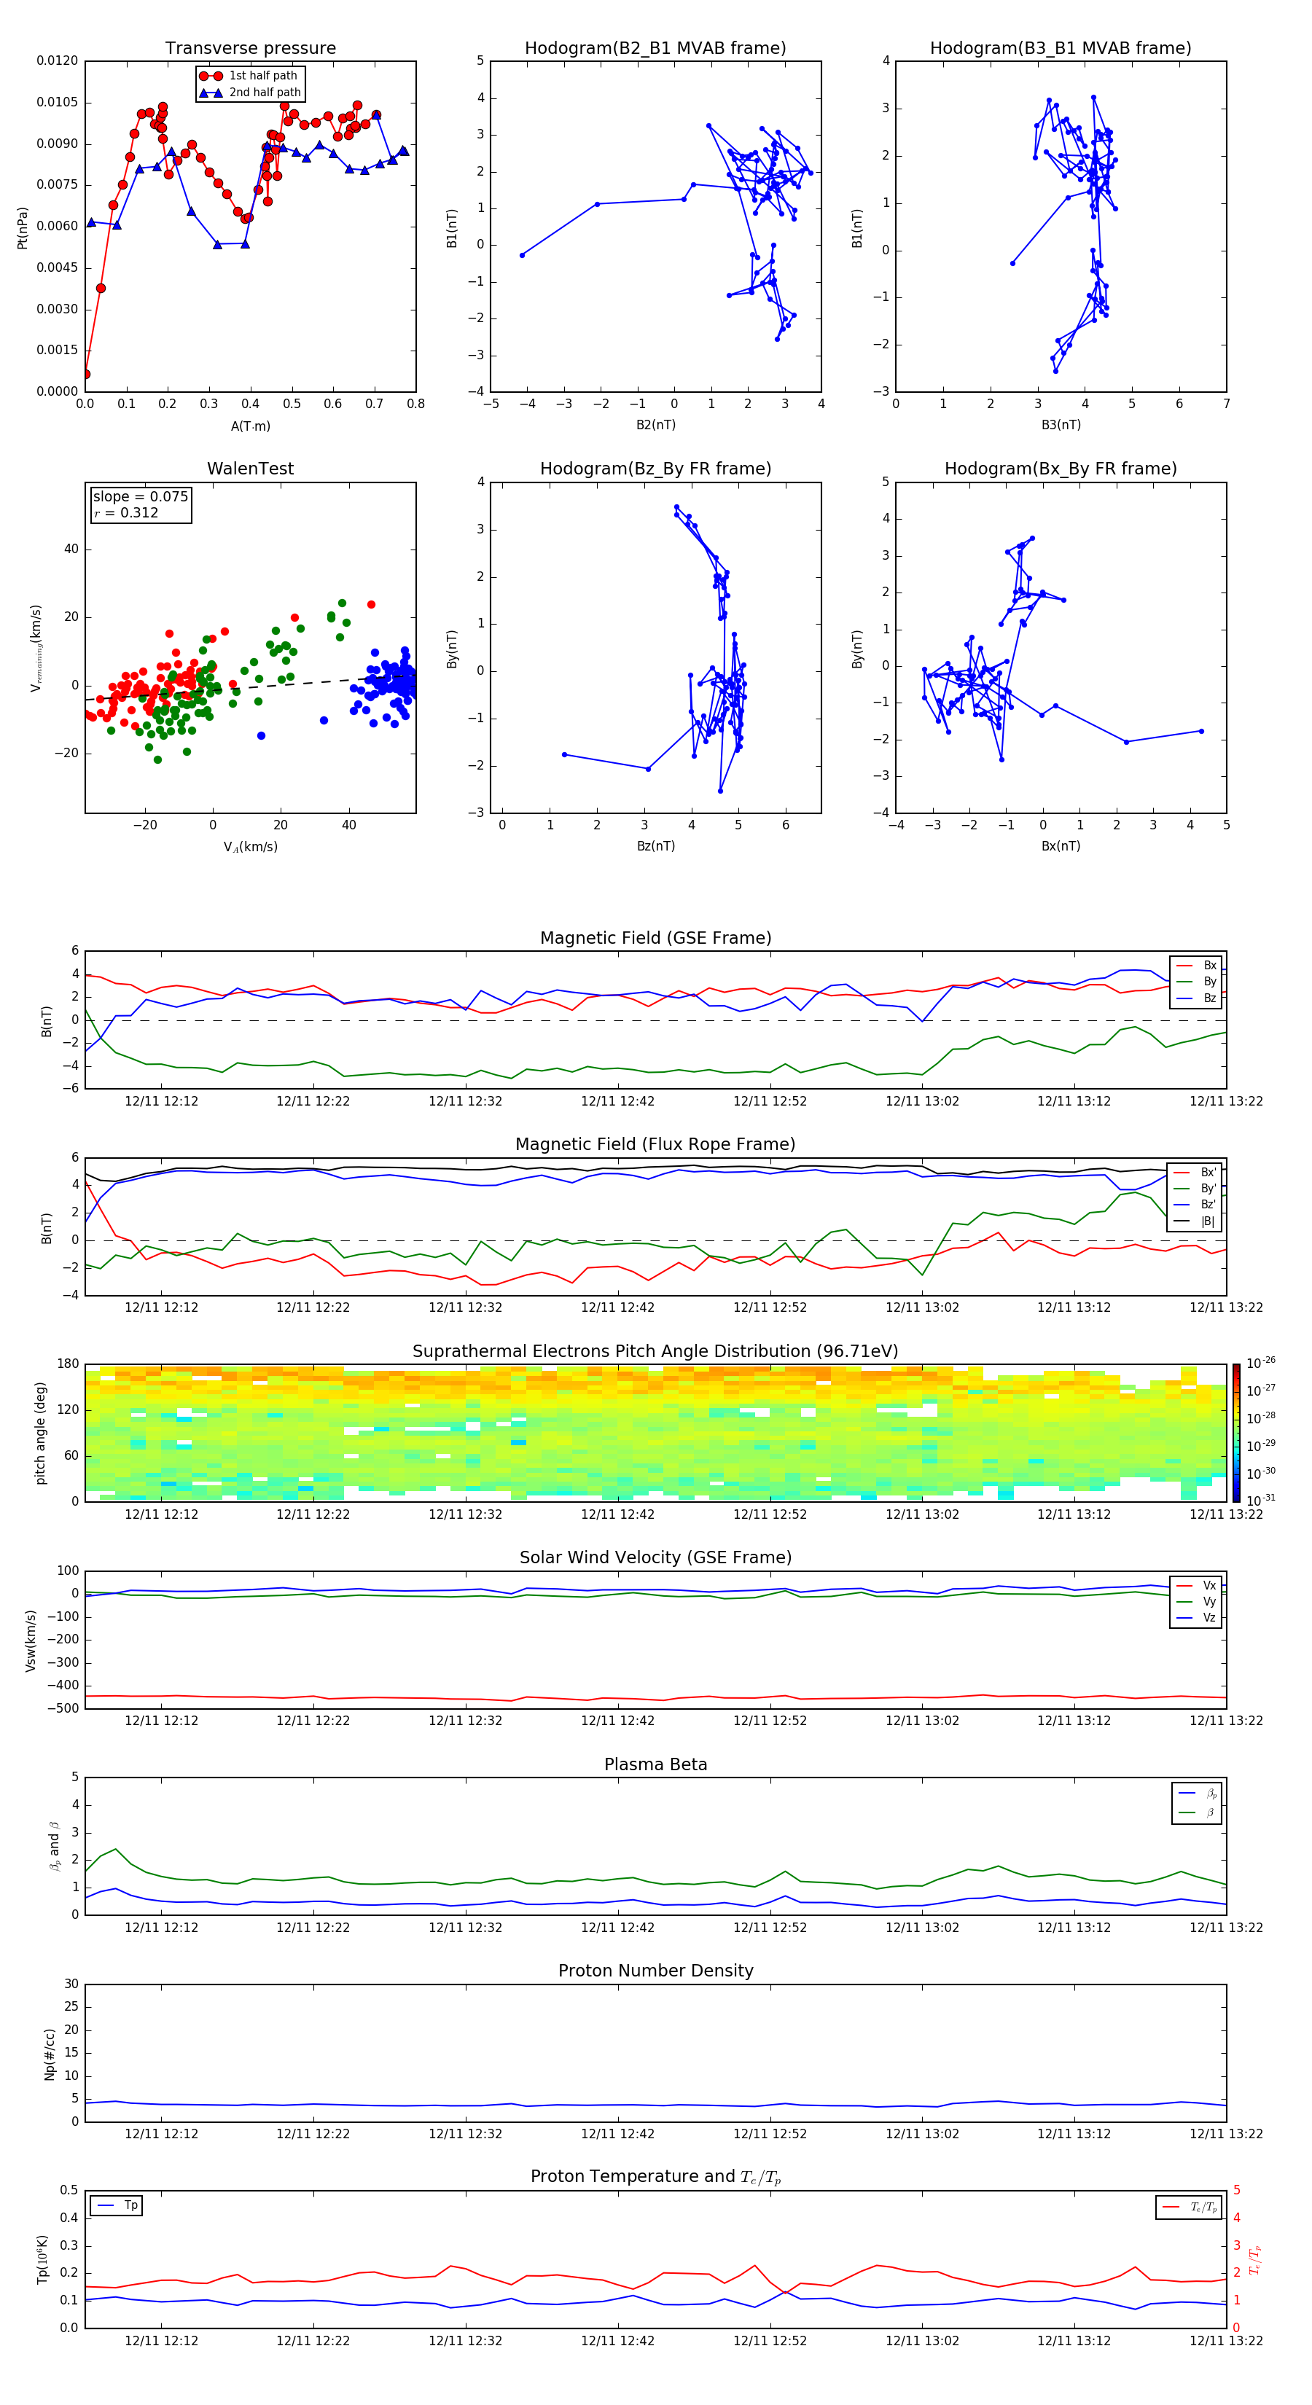Click the 'Magnetic Field (GSE Frame)' title

(x=655, y=938)
